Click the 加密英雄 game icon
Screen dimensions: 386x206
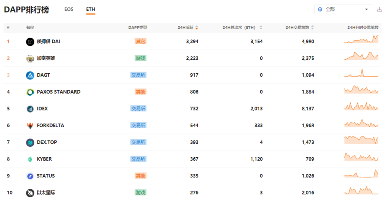pyautogui.click(x=30, y=58)
